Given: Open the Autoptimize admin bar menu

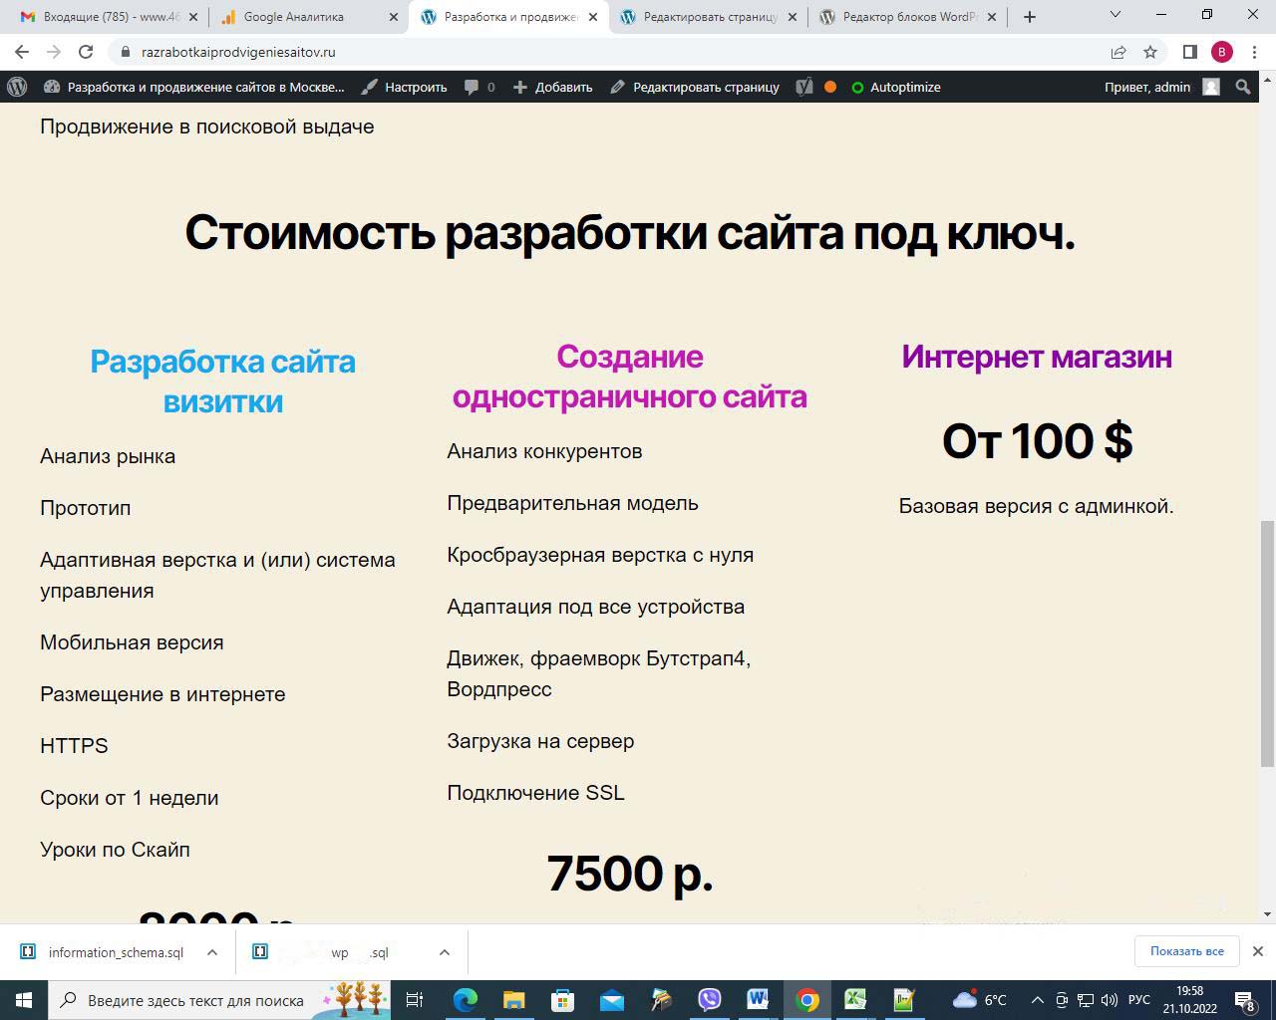Looking at the screenshot, I should pos(895,87).
